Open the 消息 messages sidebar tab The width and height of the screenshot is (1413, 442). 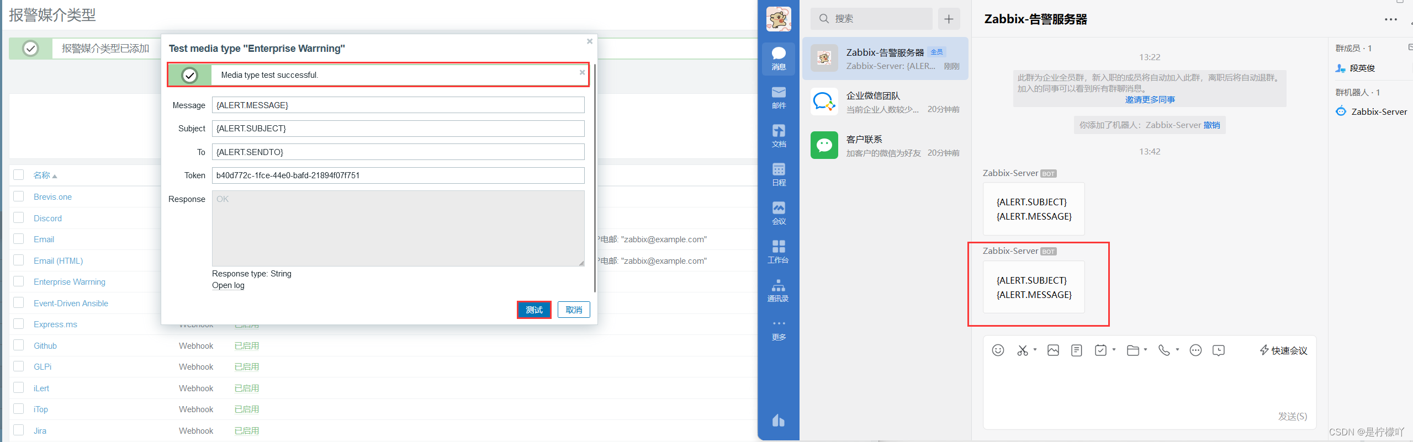coord(779,58)
